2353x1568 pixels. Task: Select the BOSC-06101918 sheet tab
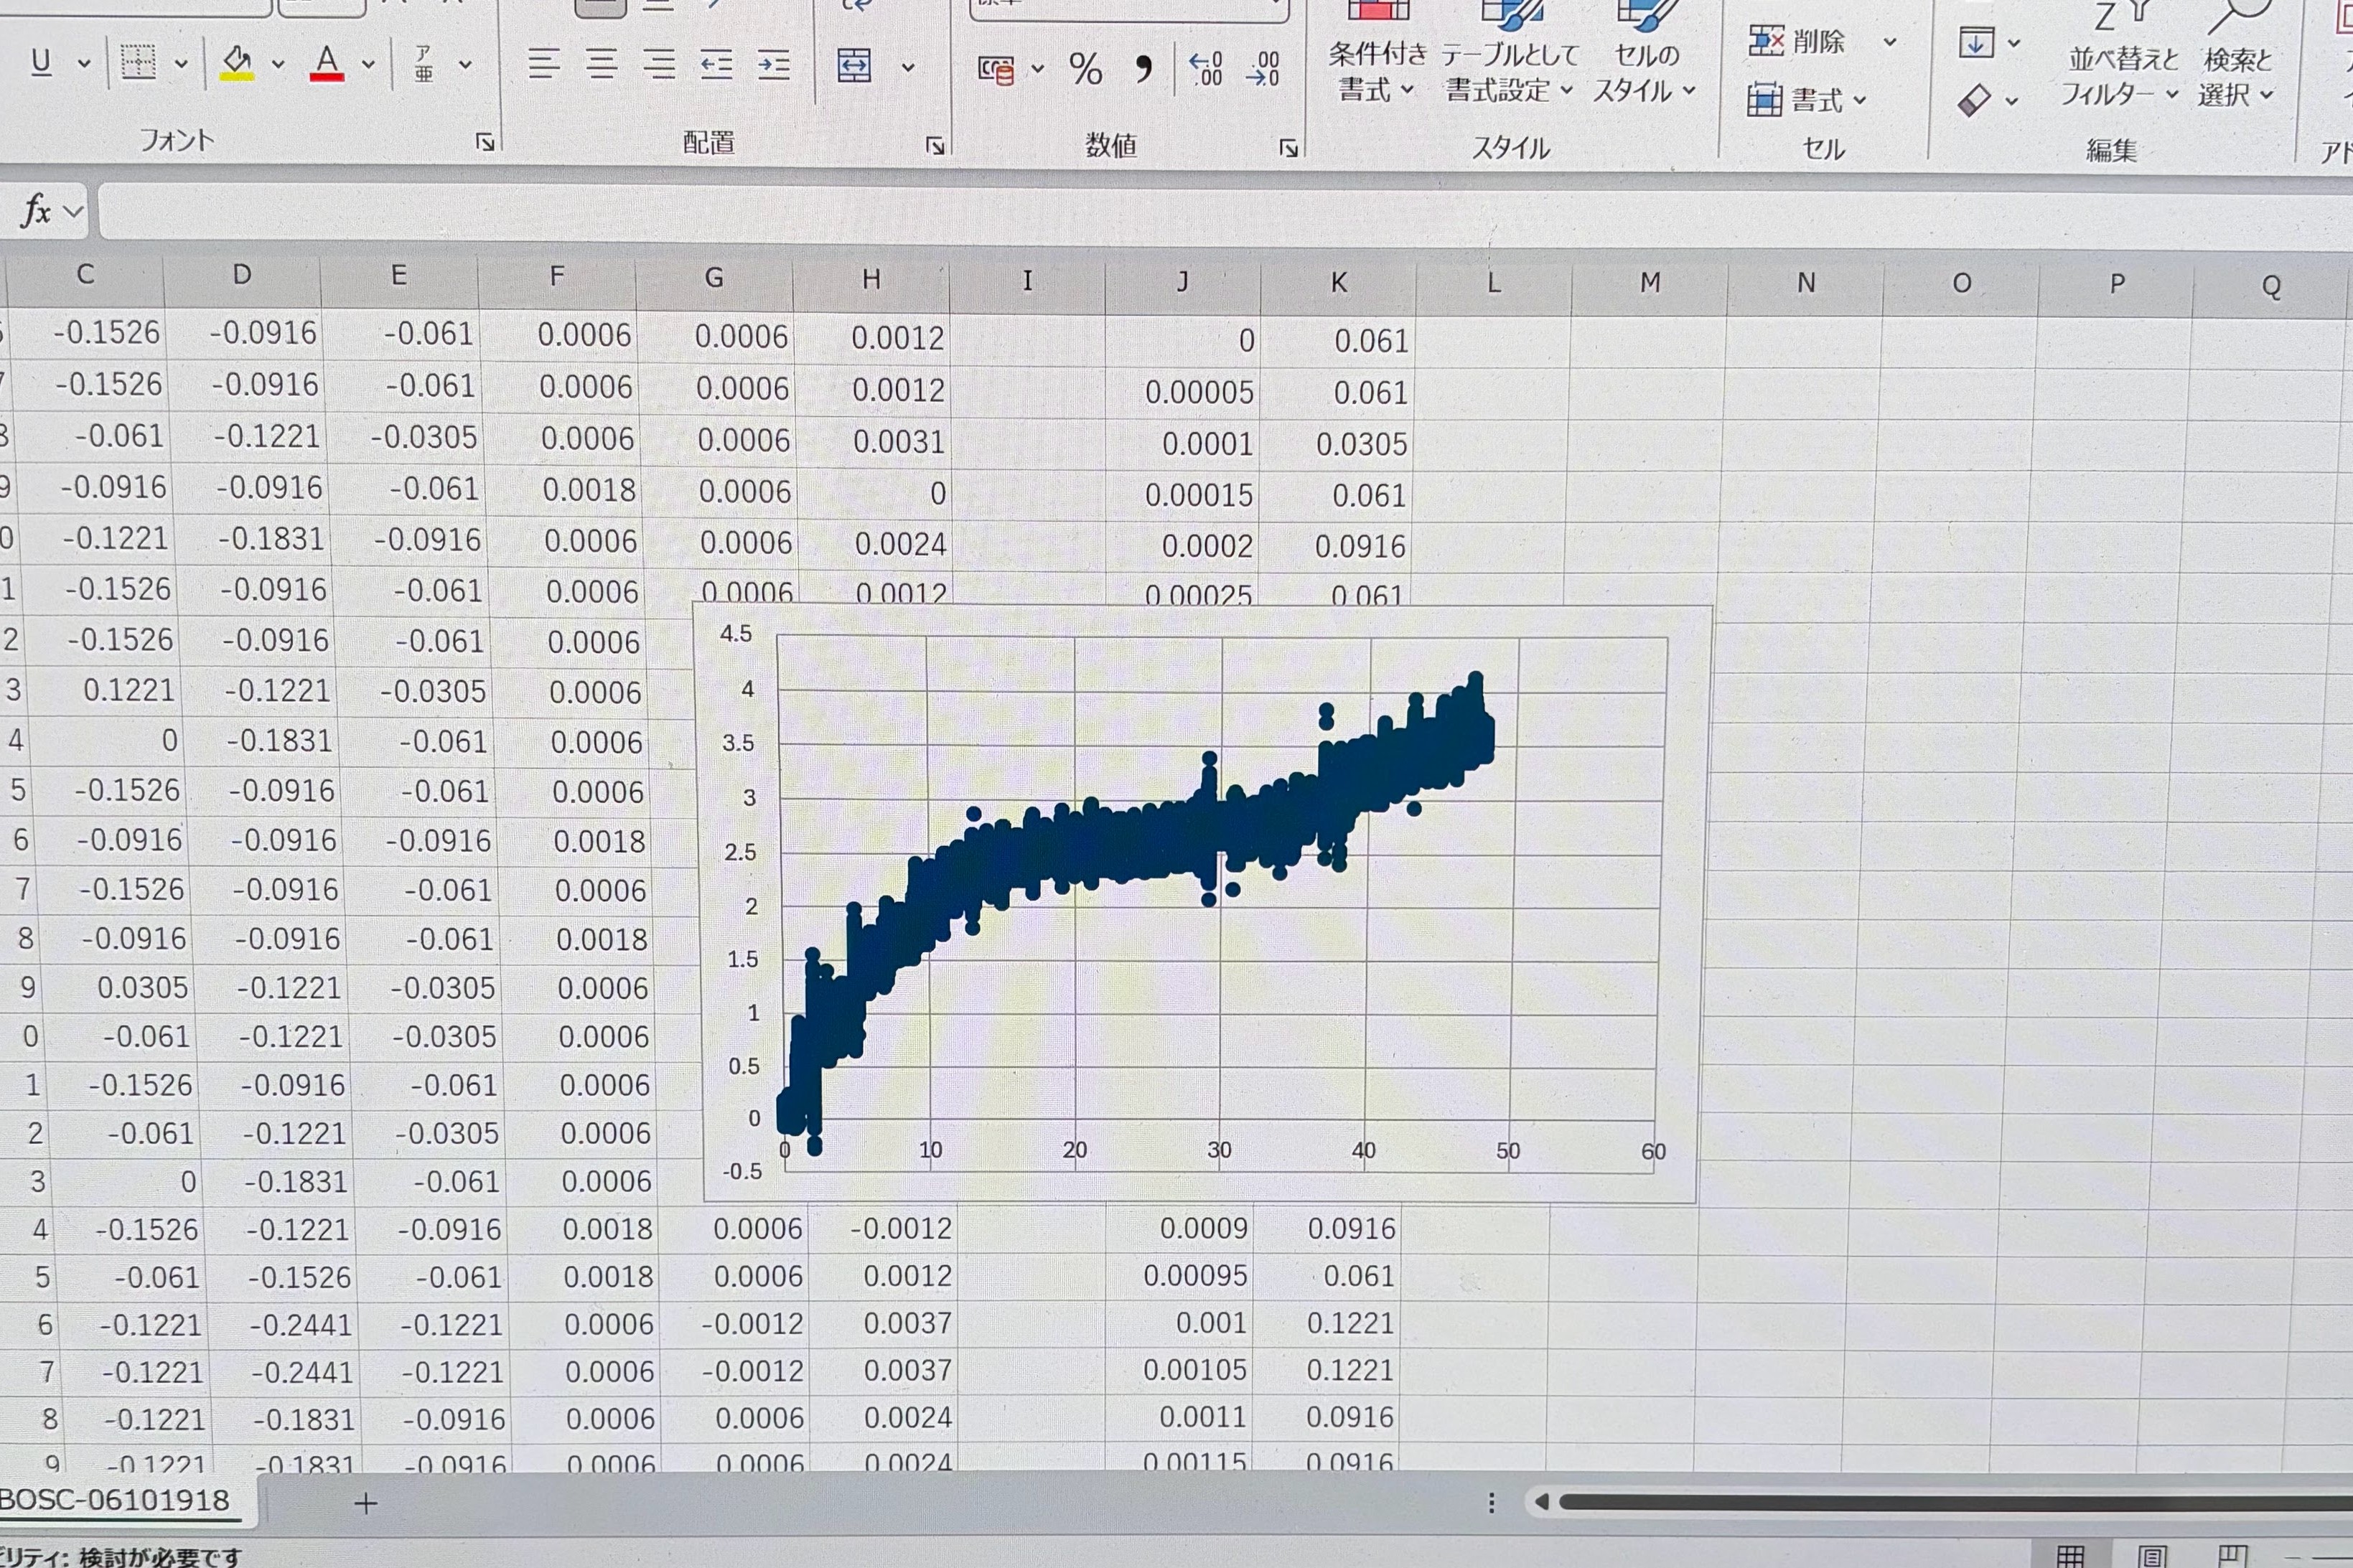pos(115,1500)
